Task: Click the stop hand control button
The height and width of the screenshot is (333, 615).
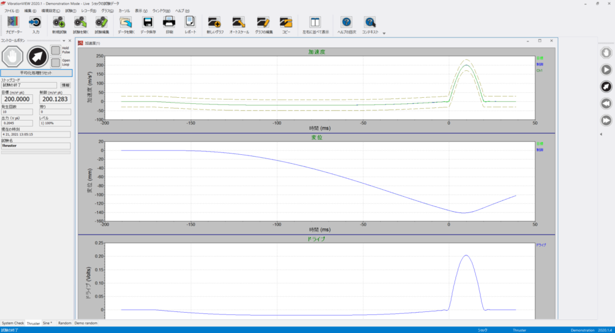Action: click(x=12, y=56)
